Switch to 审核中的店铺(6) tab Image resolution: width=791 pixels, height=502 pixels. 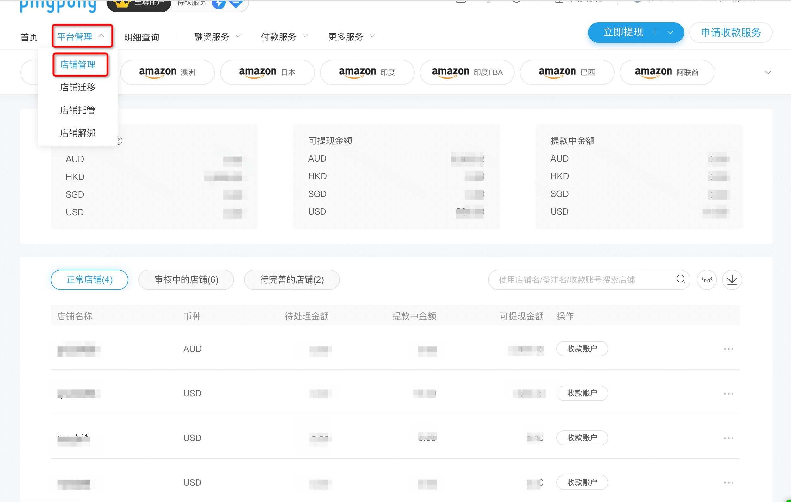186,279
